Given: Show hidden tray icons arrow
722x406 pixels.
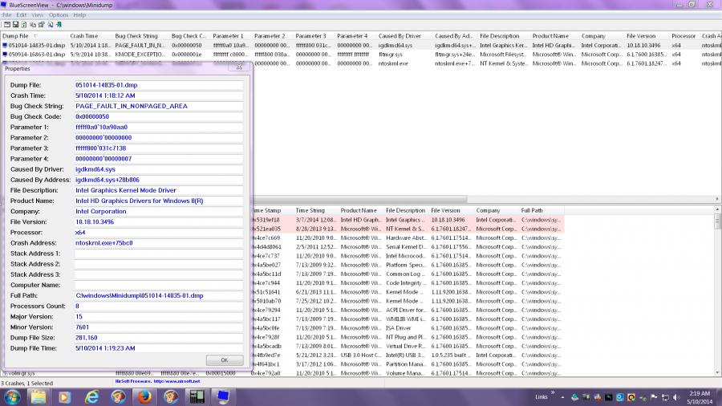Looking at the screenshot, I should click(562, 397).
